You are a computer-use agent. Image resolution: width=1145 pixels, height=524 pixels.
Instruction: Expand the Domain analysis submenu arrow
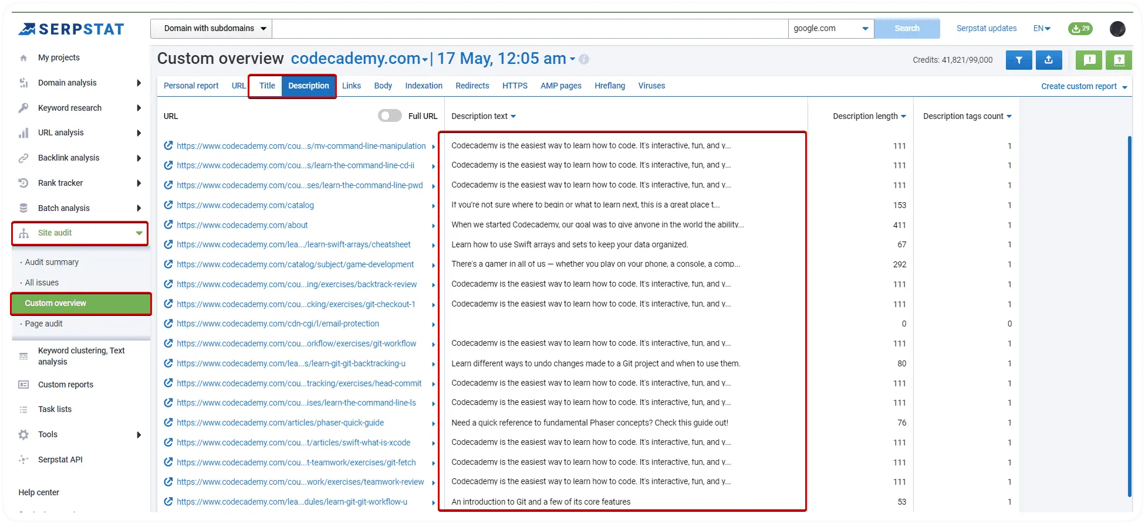click(x=139, y=83)
